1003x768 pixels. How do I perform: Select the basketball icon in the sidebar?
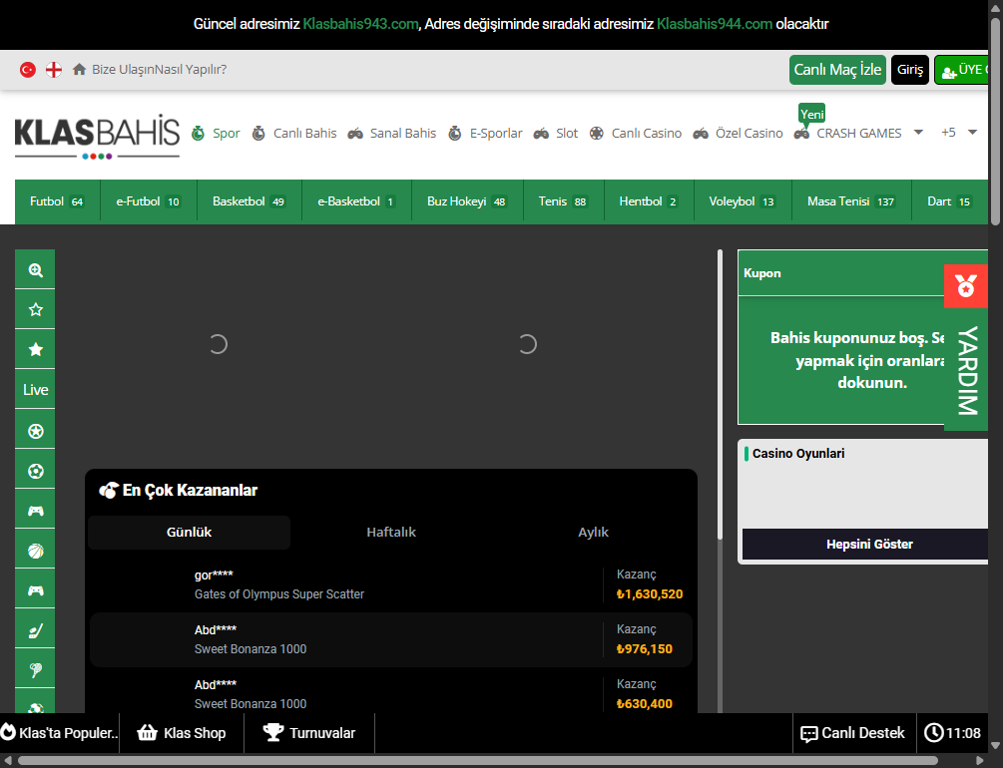pos(36,551)
